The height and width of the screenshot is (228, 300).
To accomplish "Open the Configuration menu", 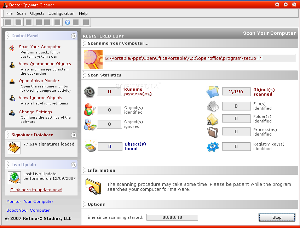I will [x=62, y=13].
